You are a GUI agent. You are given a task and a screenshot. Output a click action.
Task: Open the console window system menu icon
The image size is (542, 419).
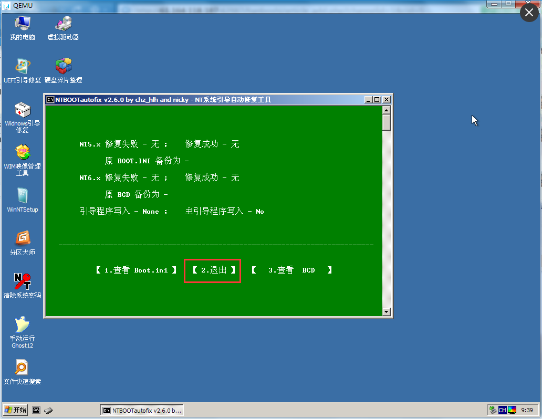(x=50, y=100)
